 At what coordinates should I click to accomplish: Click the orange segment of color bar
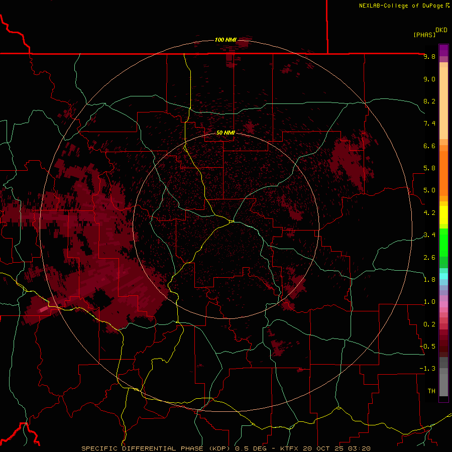tap(443, 174)
